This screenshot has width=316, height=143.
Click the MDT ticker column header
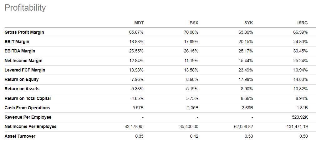[139, 23]
